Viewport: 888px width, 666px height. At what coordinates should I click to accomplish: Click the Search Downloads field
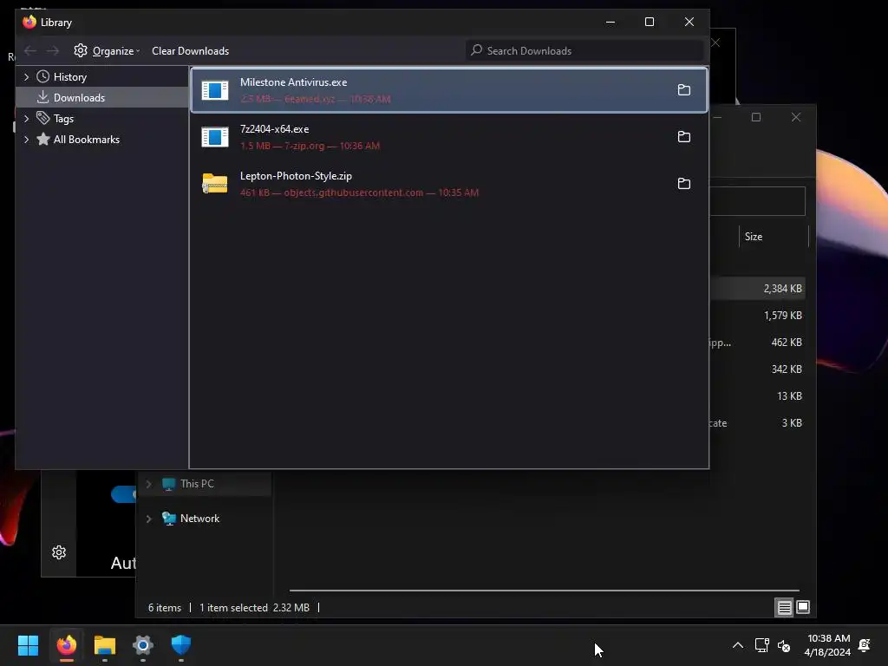[585, 51]
